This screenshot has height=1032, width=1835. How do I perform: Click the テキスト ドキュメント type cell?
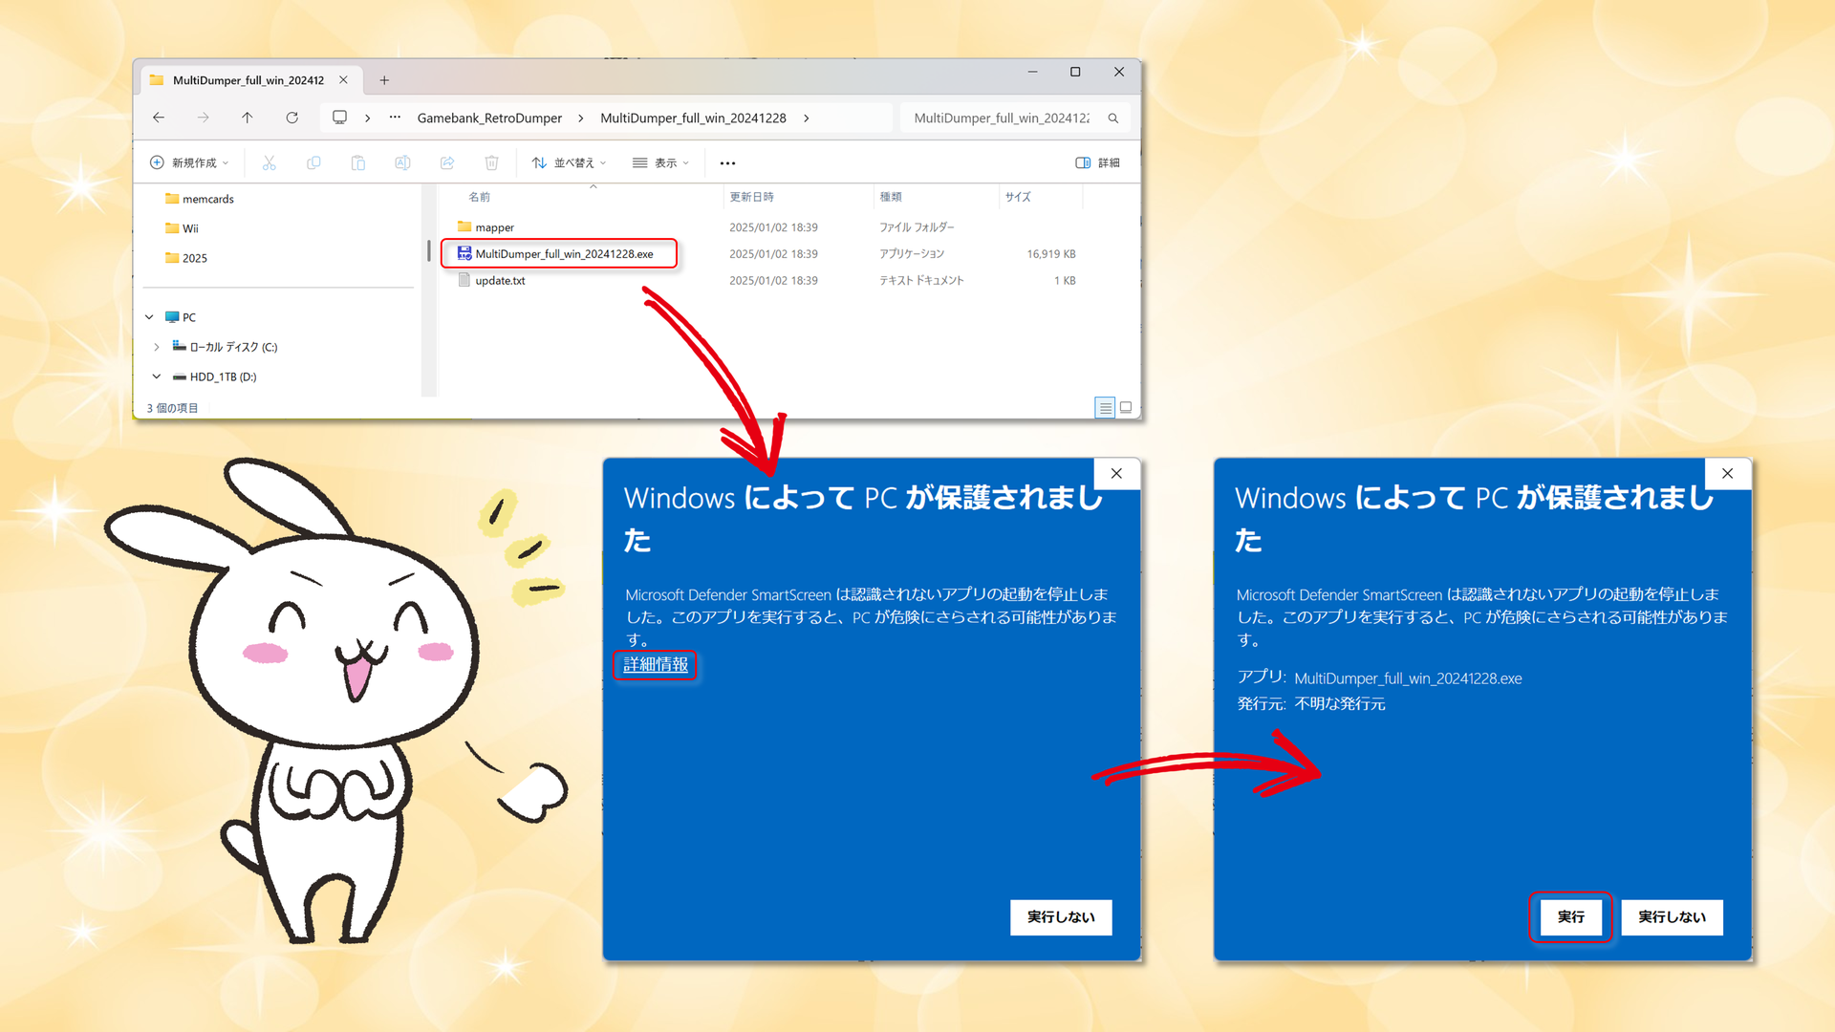tap(921, 281)
